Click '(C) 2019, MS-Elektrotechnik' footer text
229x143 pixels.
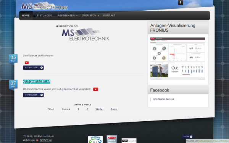[38, 136]
